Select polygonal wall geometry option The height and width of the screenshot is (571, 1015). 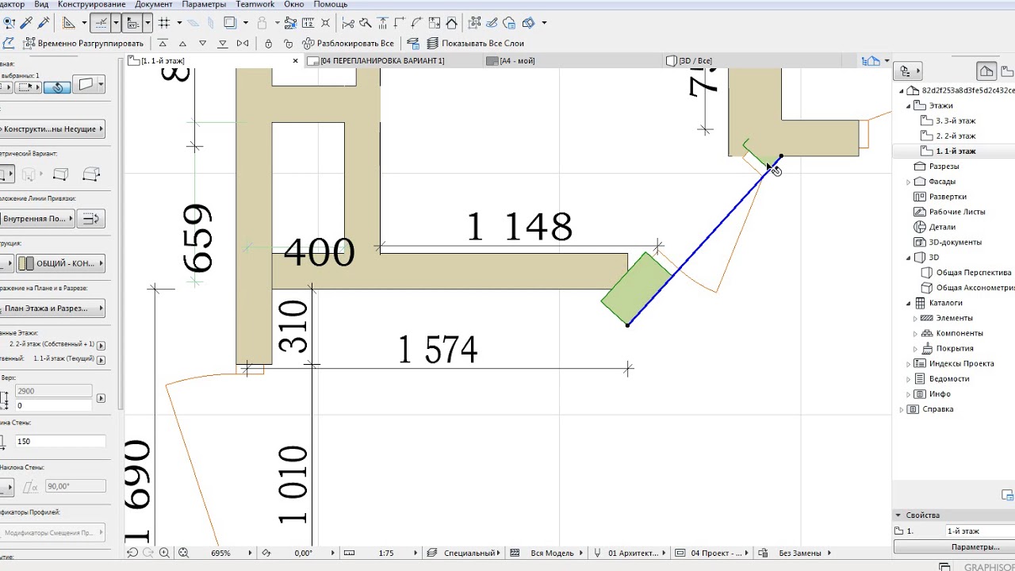click(x=91, y=174)
